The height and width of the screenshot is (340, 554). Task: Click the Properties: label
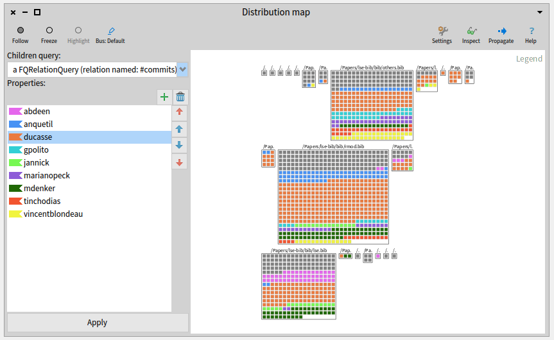coord(26,83)
